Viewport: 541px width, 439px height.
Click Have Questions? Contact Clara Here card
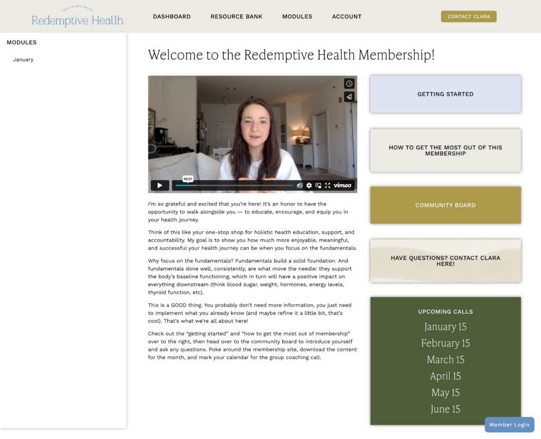pyautogui.click(x=445, y=261)
